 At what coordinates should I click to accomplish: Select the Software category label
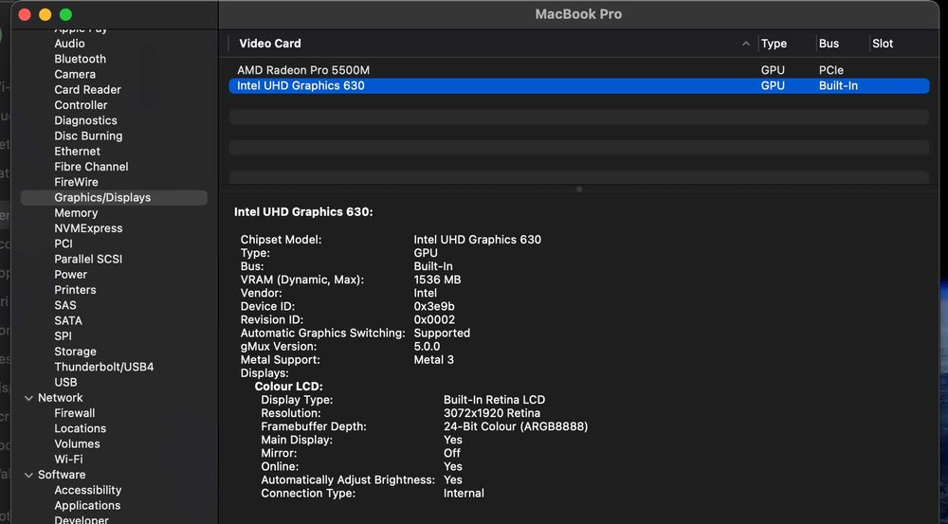(x=61, y=475)
